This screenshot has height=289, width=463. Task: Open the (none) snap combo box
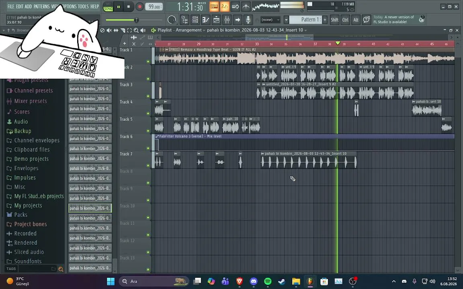[270, 20]
